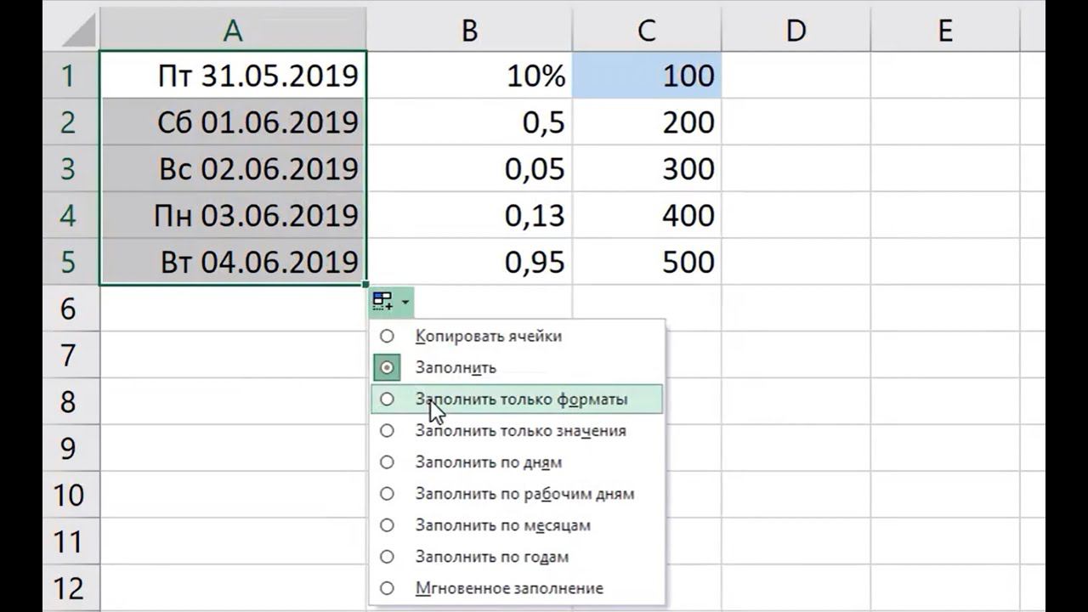The image size is (1088, 612).
Task: Select cell with value 0,95
Action: pyautogui.click(x=469, y=263)
